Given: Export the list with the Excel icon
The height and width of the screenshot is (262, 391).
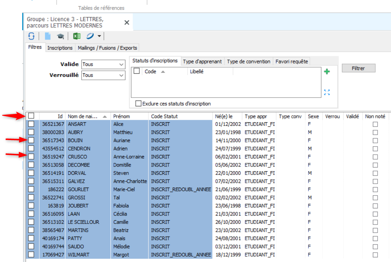Looking at the screenshot, I should pyautogui.click(x=77, y=36).
